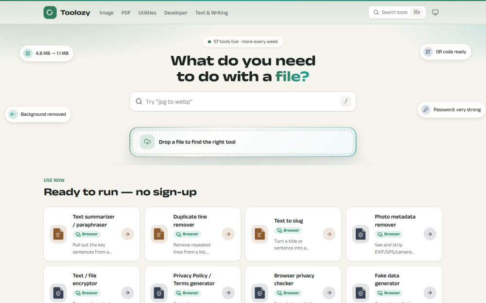The width and height of the screenshot is (486, 303).
Task: Click the Search tools box in header
Action: point(397,13)
